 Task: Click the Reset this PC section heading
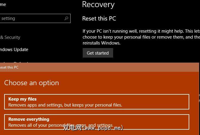click(99, 18)
